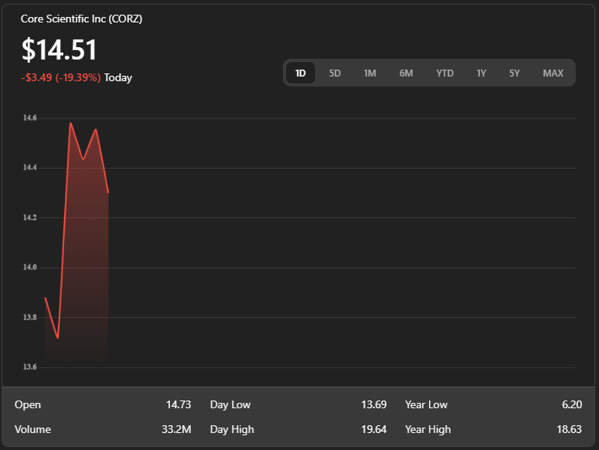Click the Year High value 18.63

tap(569, 429)
